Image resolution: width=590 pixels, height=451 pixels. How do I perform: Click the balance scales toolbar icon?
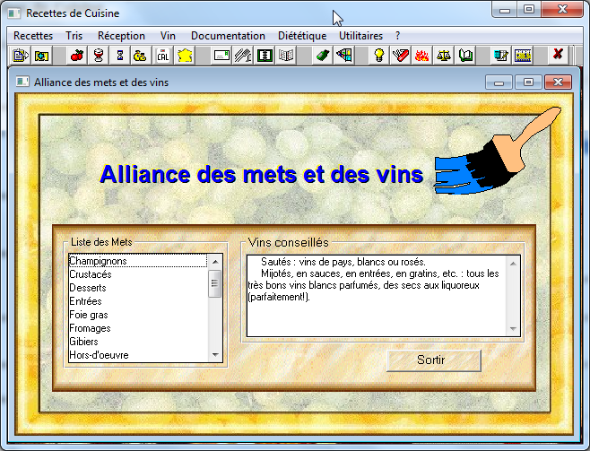pyautogui.click(x=444, y=56)
